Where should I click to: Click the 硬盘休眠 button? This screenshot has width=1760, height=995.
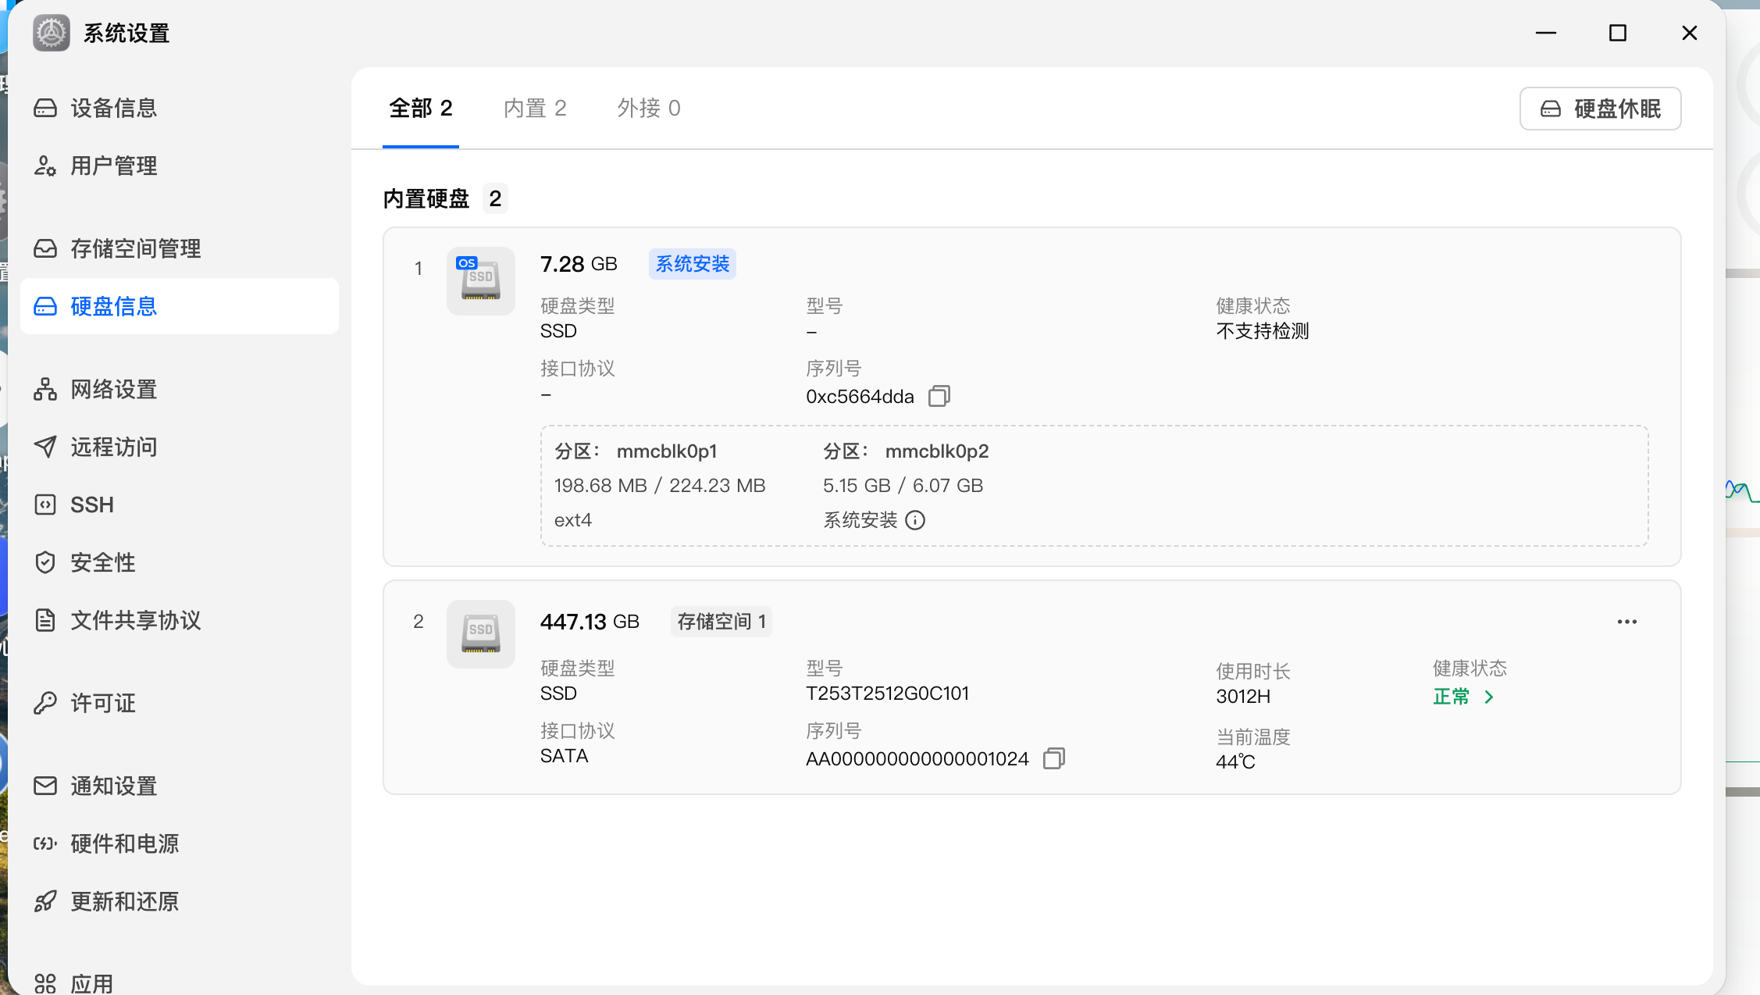[x=1600, y=109]
